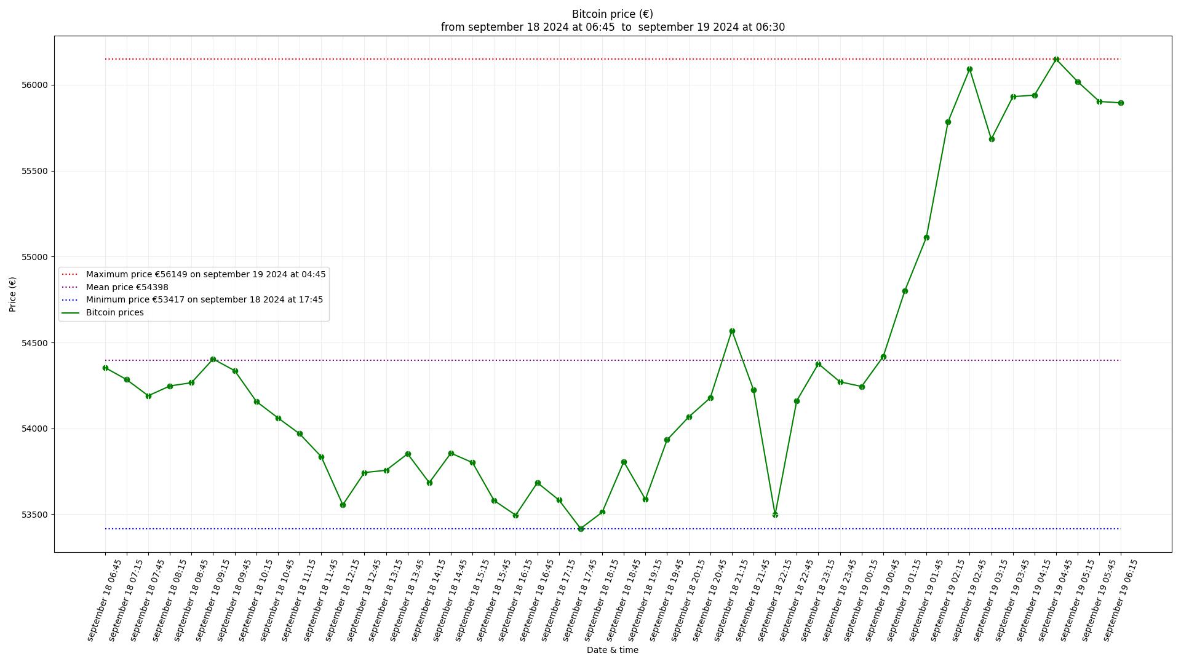Click the 'september 19 02:15' x-axis label
The image size is (1181, 664).
click(x=947, y=600)
